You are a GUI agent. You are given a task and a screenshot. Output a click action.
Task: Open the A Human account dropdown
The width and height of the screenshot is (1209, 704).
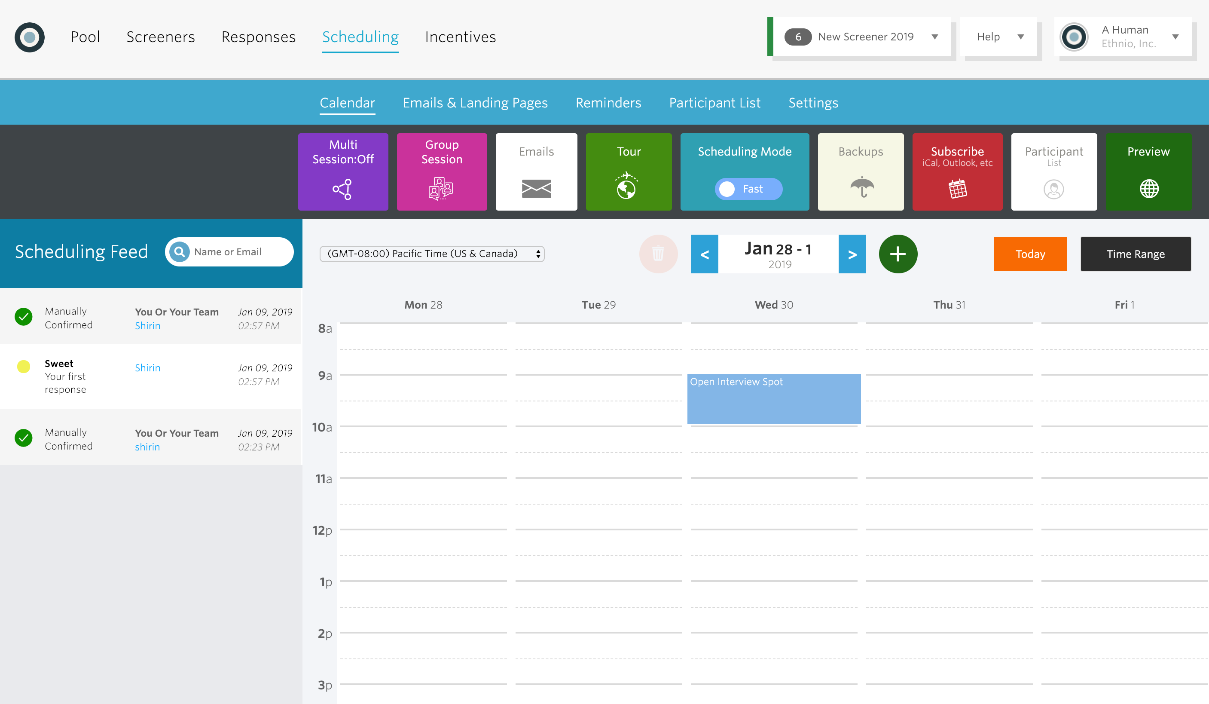click(1123, 37)
